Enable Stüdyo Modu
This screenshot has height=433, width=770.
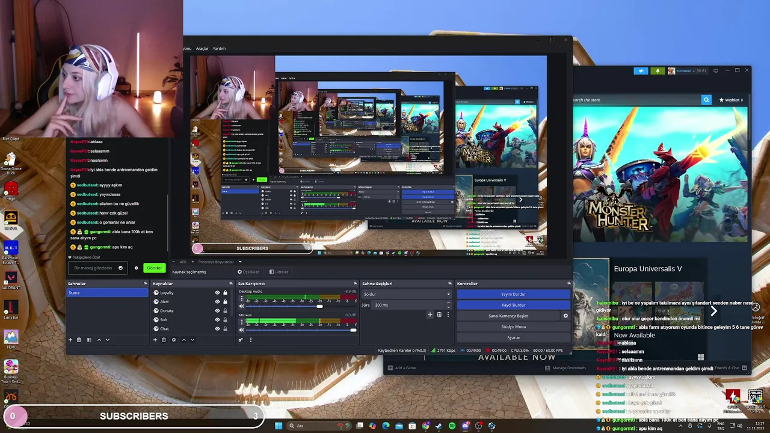[x=513, y=327]
